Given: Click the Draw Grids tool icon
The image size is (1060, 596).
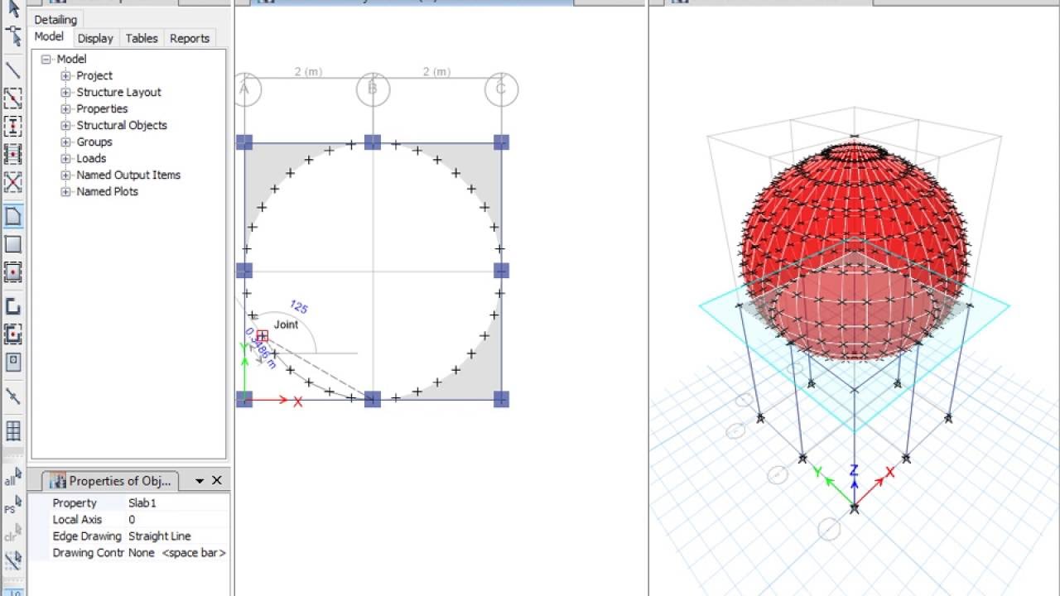Looking at the screenshot, I should click(13, 430).
